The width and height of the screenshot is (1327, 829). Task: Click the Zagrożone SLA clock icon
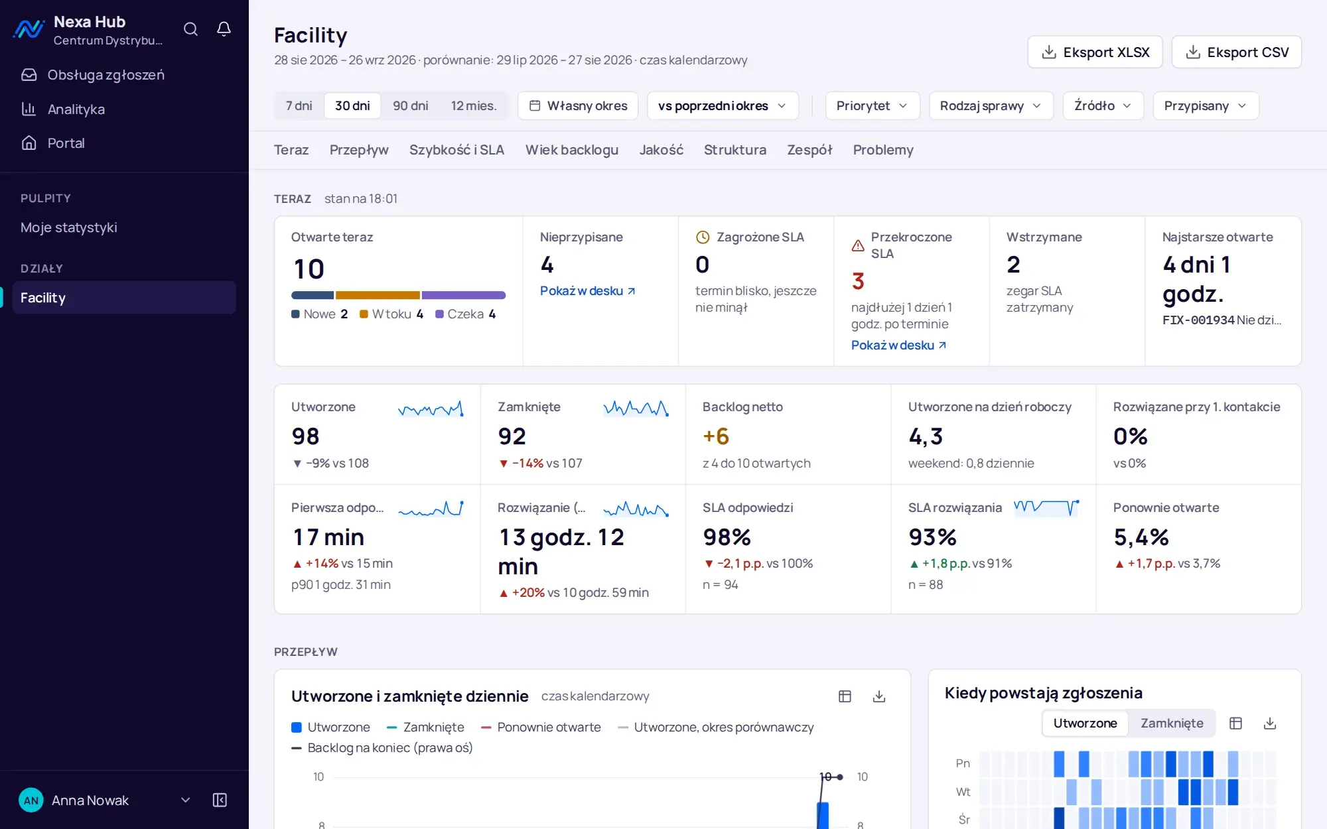click(703, 237)
